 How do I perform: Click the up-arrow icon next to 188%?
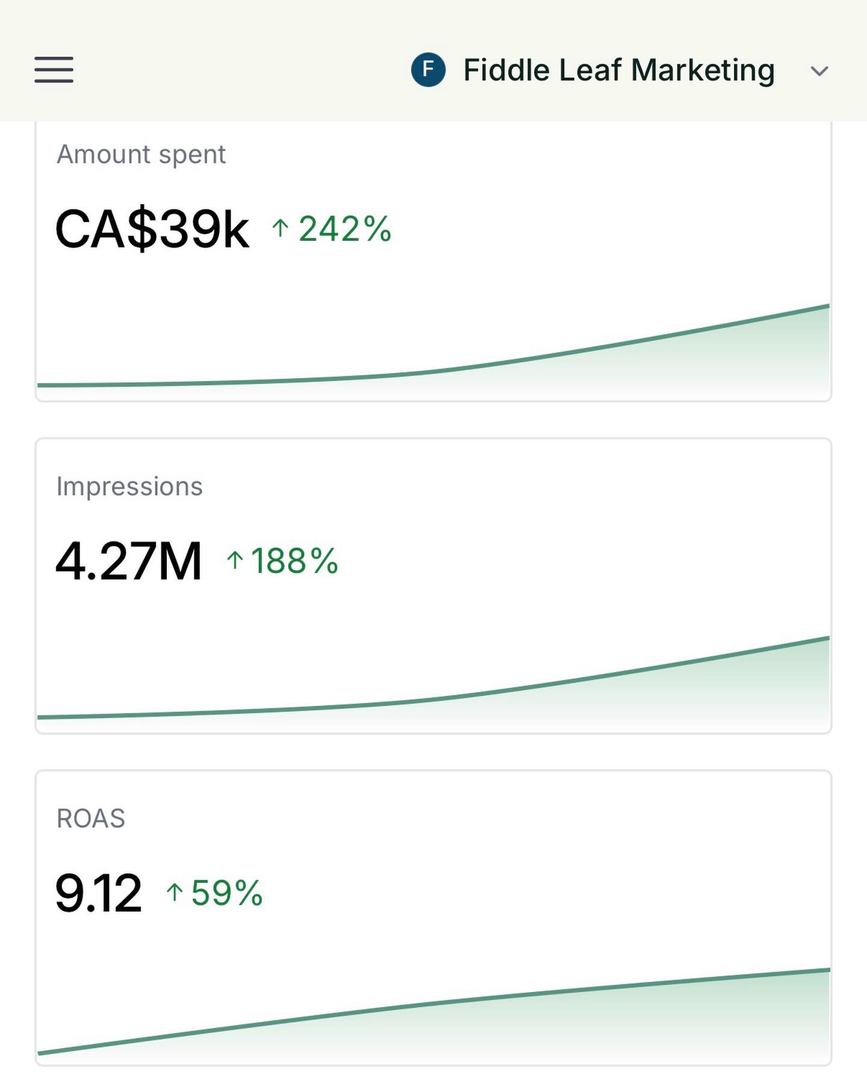(235, 561)
